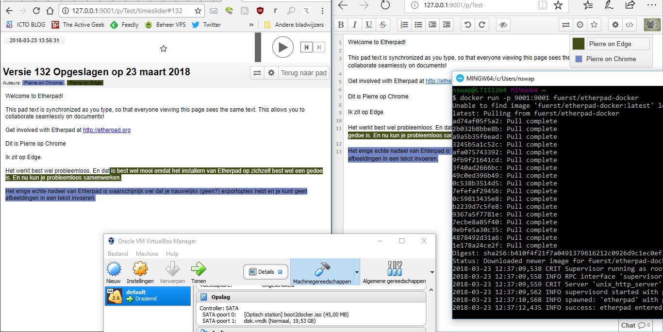Viewport: 663px width, 332px height.
Task: Open timeslider export arrows icon
Action: (257, 73)
